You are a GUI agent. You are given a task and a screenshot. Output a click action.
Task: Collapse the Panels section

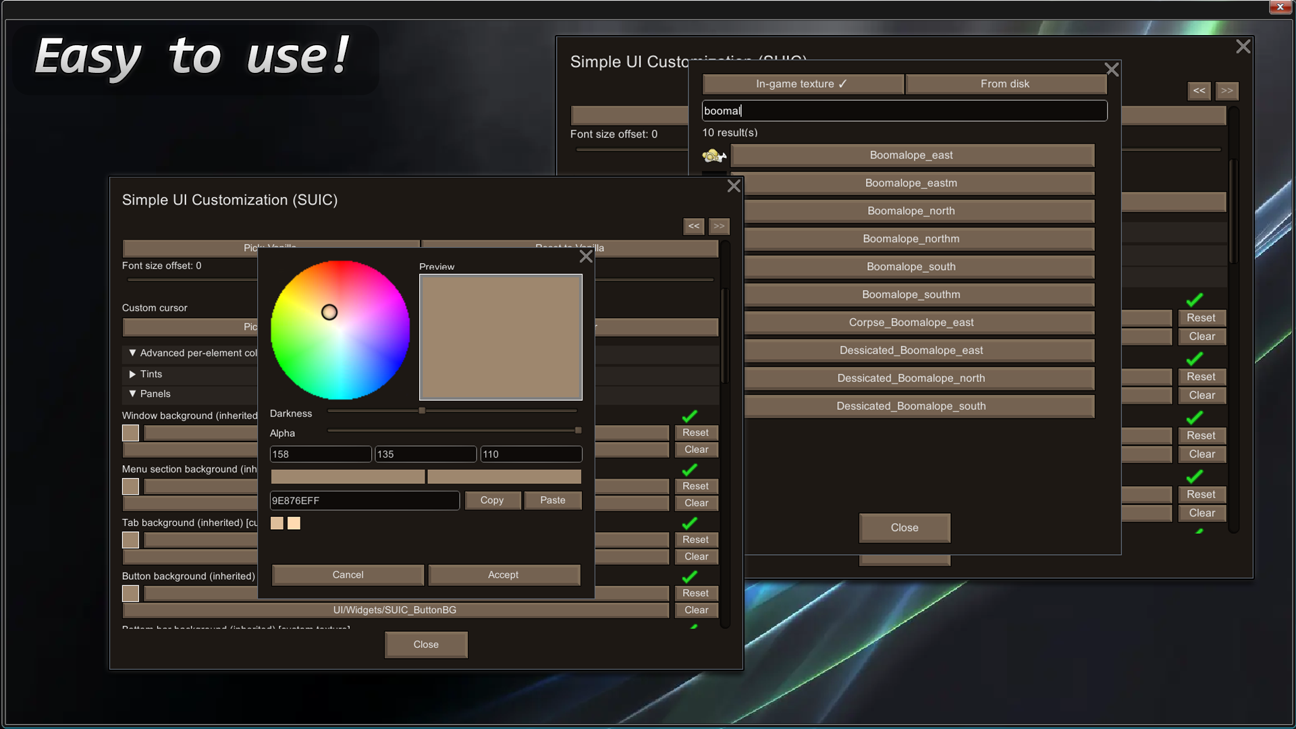(x=132, y=394)
